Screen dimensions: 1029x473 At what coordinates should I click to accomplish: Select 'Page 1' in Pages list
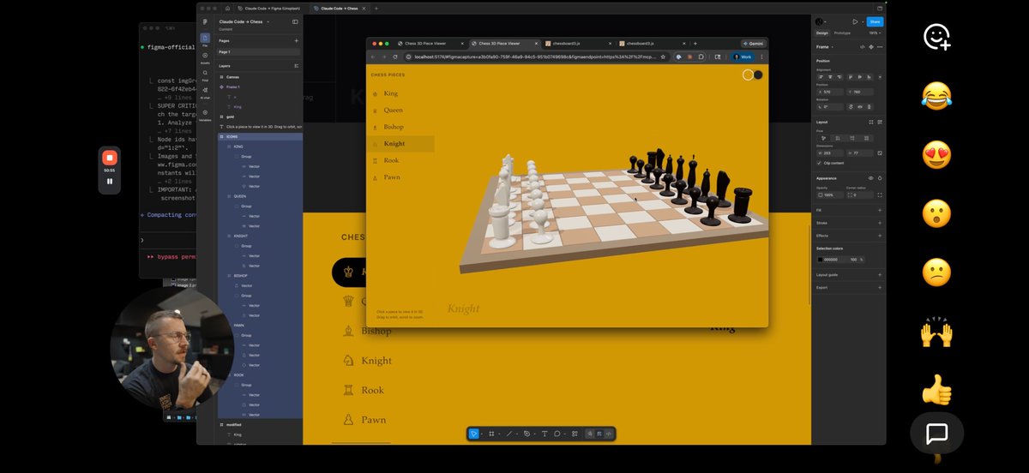pos(259,51)
